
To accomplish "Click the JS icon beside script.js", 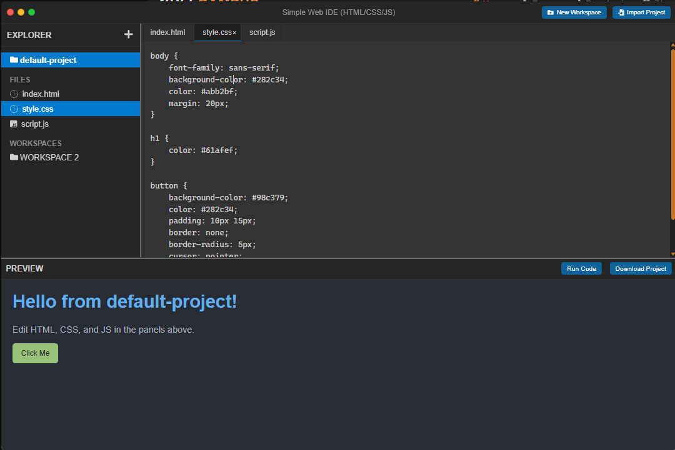I will point(13,124).
